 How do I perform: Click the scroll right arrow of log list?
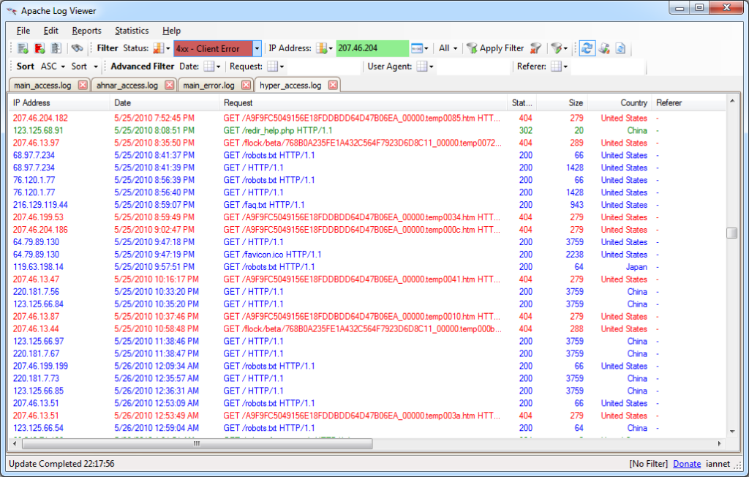coord(720,443)
